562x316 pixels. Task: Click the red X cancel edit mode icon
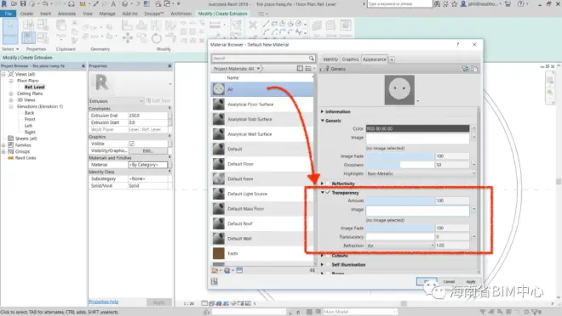(253, 25)
